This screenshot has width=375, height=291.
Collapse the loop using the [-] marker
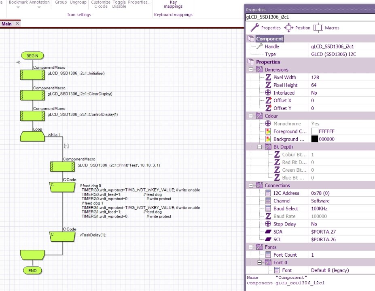pyautogui.click(x=66, y=145)
